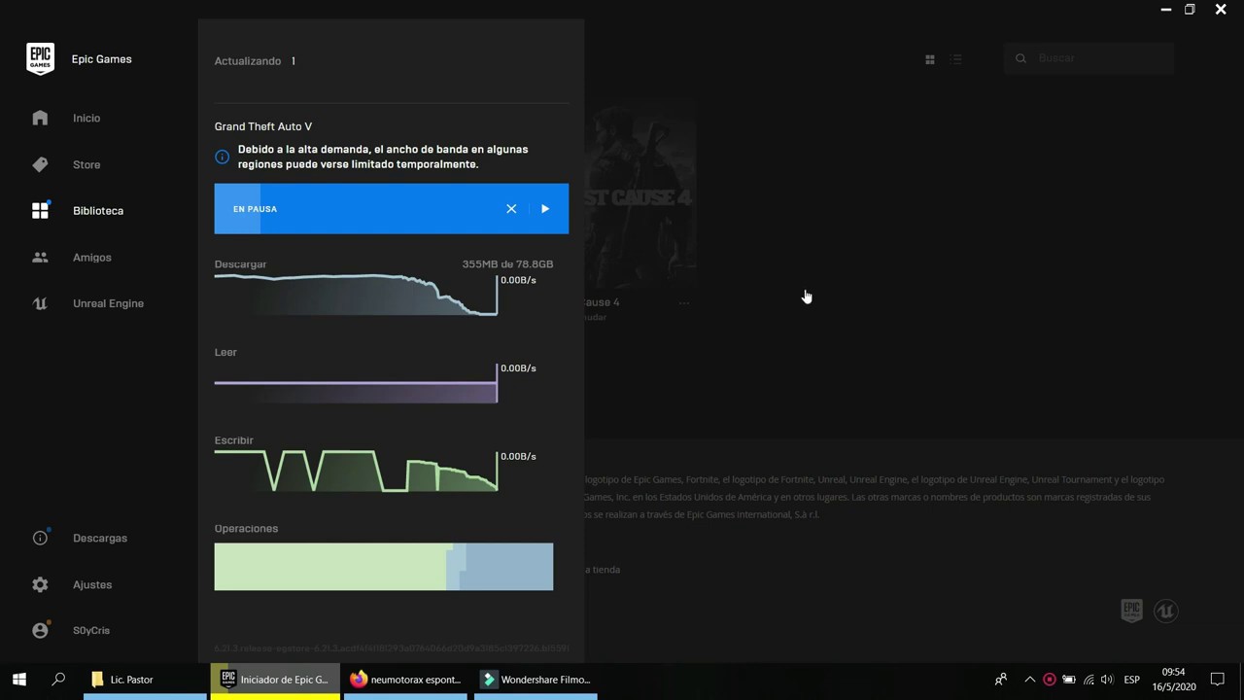Click the Descargar download speed graph
Image resolution: width=1244 pixels, height=700 pixels.
pos(356,295)
